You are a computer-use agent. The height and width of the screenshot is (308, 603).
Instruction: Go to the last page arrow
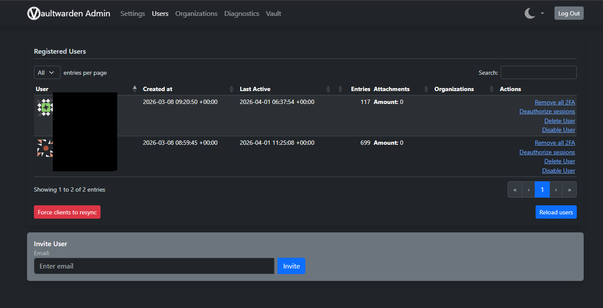click(569, 189)
